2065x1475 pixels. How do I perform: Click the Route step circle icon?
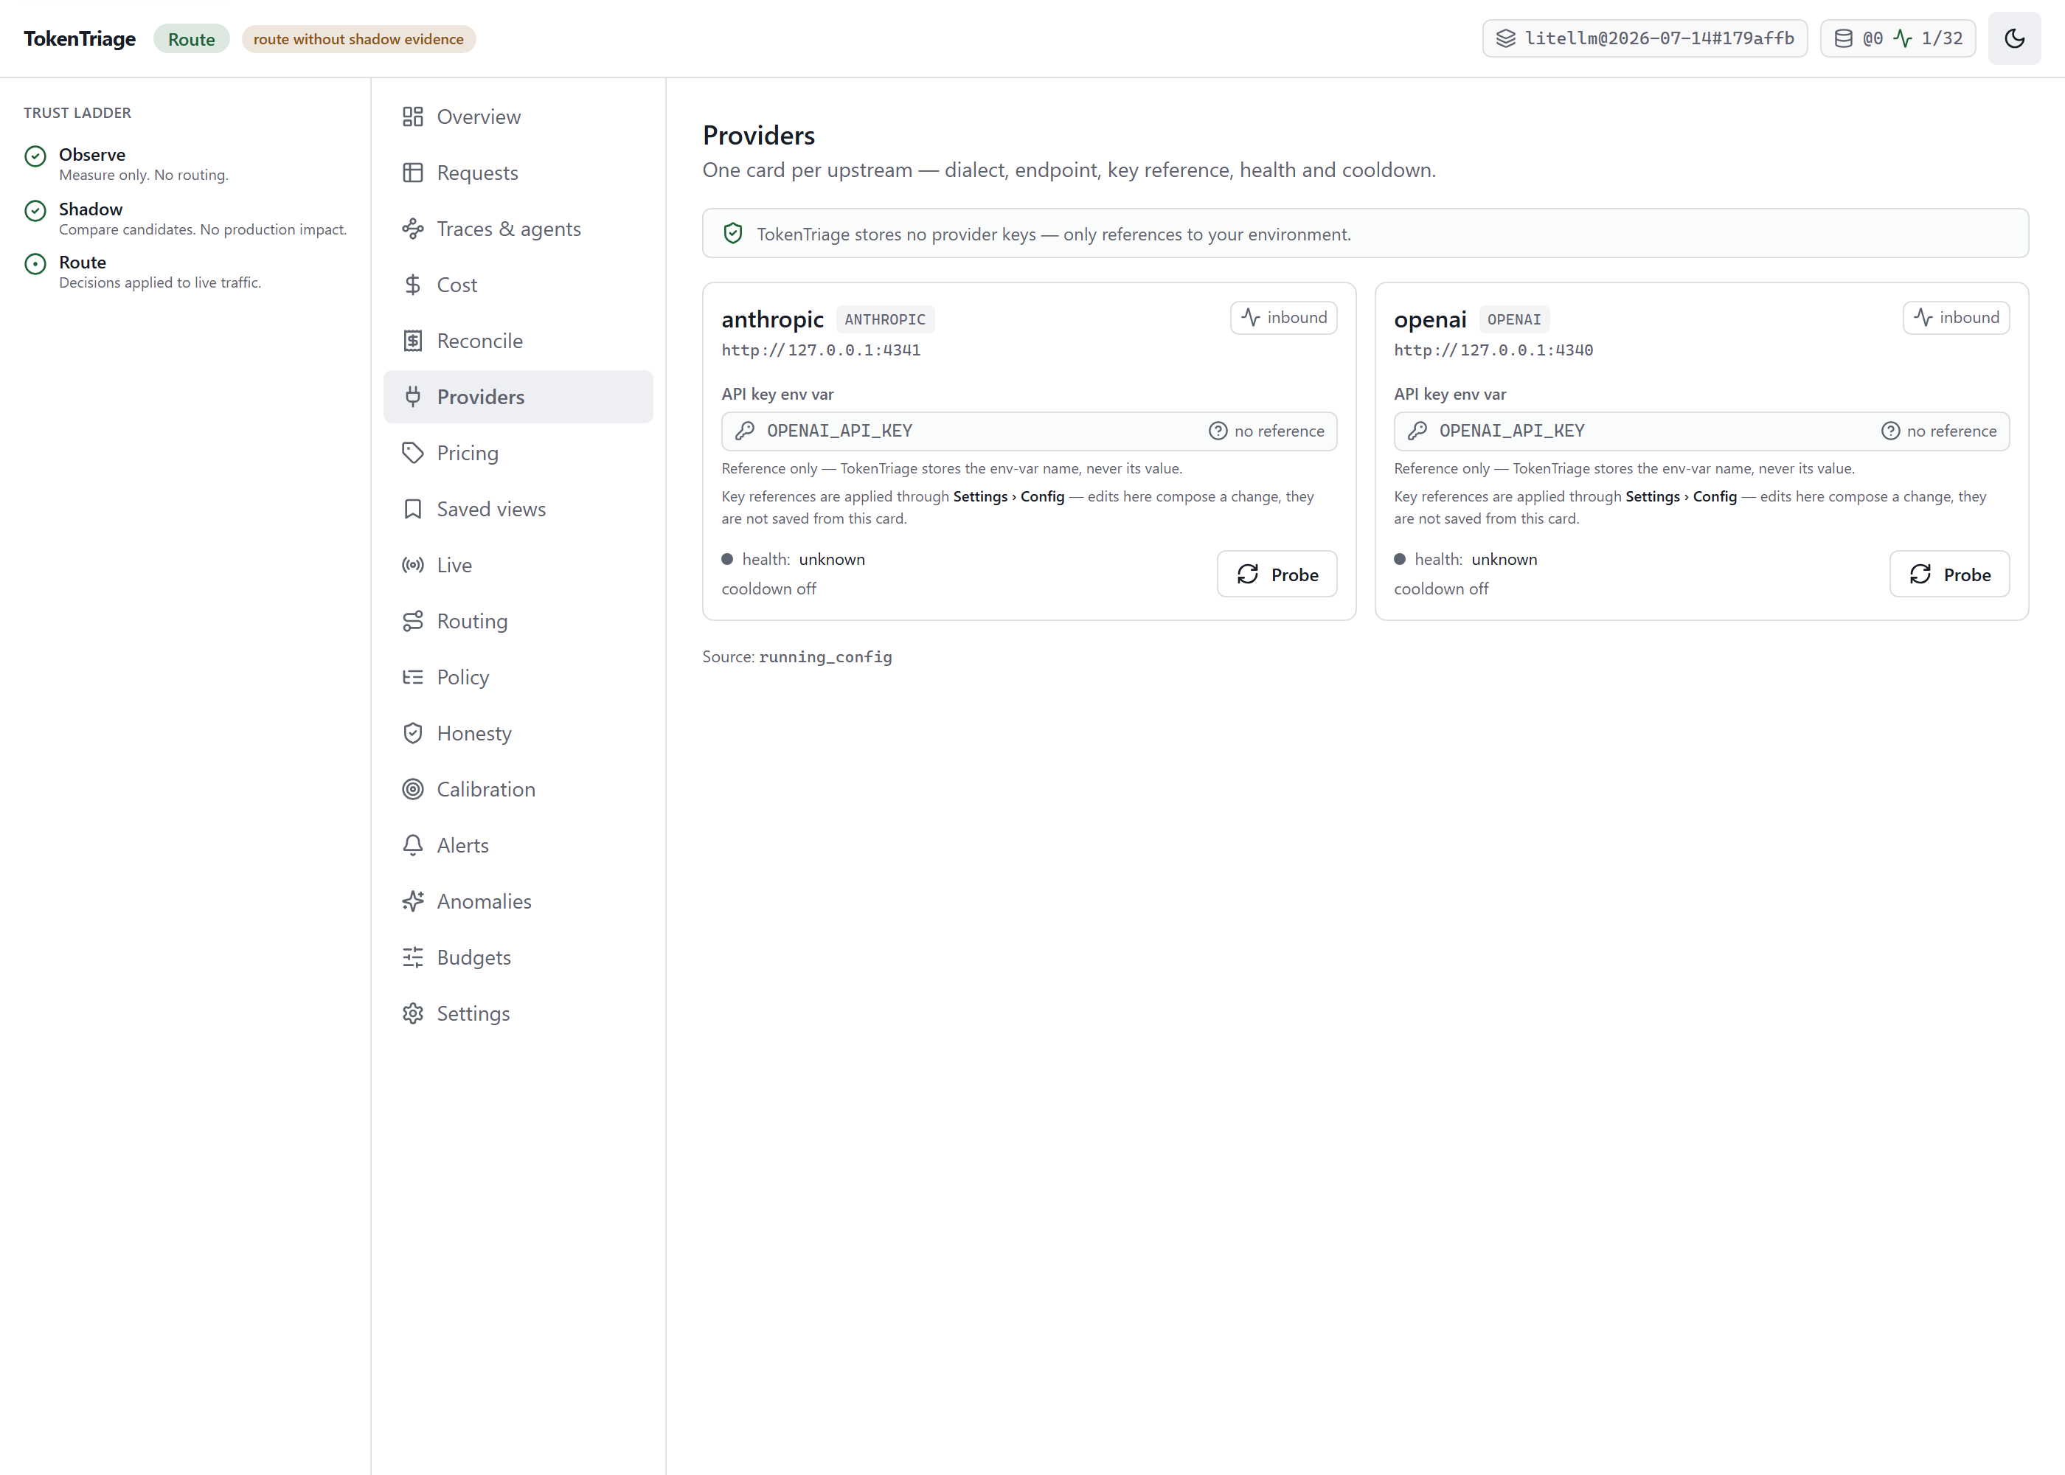point(35,264)
